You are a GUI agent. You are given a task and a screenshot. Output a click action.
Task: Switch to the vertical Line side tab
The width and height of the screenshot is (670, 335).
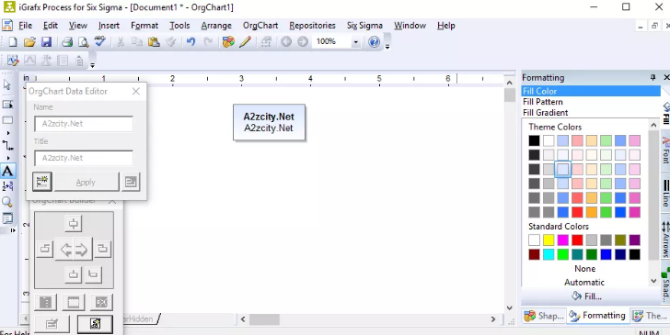click(665, 193)
